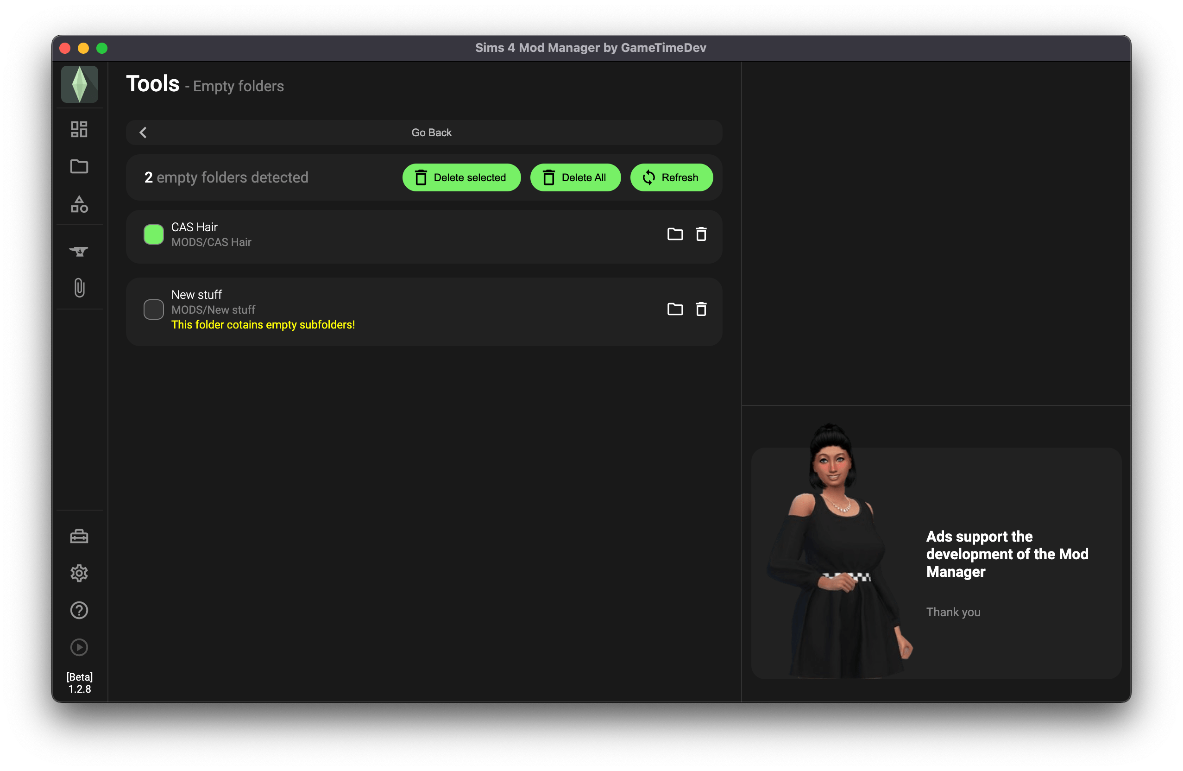Viewport: 1183px width, 771px height.
Task: Toggle selection checkbox for CAS Hair folder
Action: (153, 234)
